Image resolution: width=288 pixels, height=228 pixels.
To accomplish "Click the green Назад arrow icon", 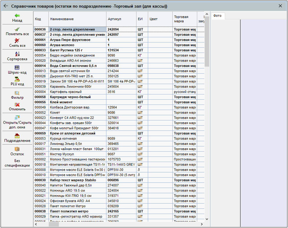I will point(17,16).
